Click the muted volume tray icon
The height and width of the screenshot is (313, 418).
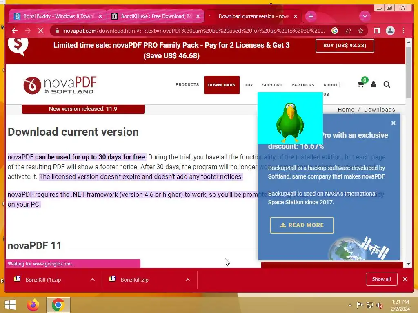(x=379, y=305)
